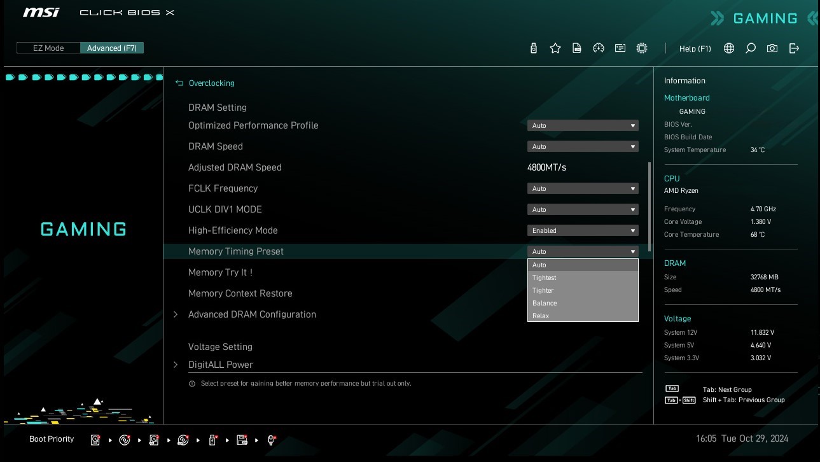Select the network cable boot device icon

[x=271, y=440]
